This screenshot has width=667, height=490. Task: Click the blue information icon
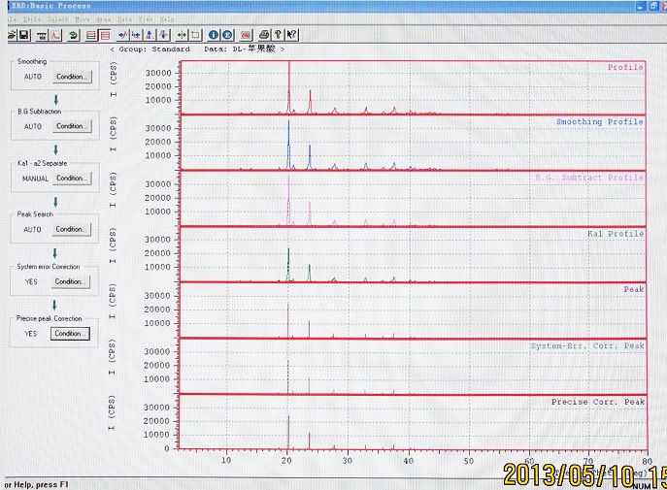[x=214, y=35]
